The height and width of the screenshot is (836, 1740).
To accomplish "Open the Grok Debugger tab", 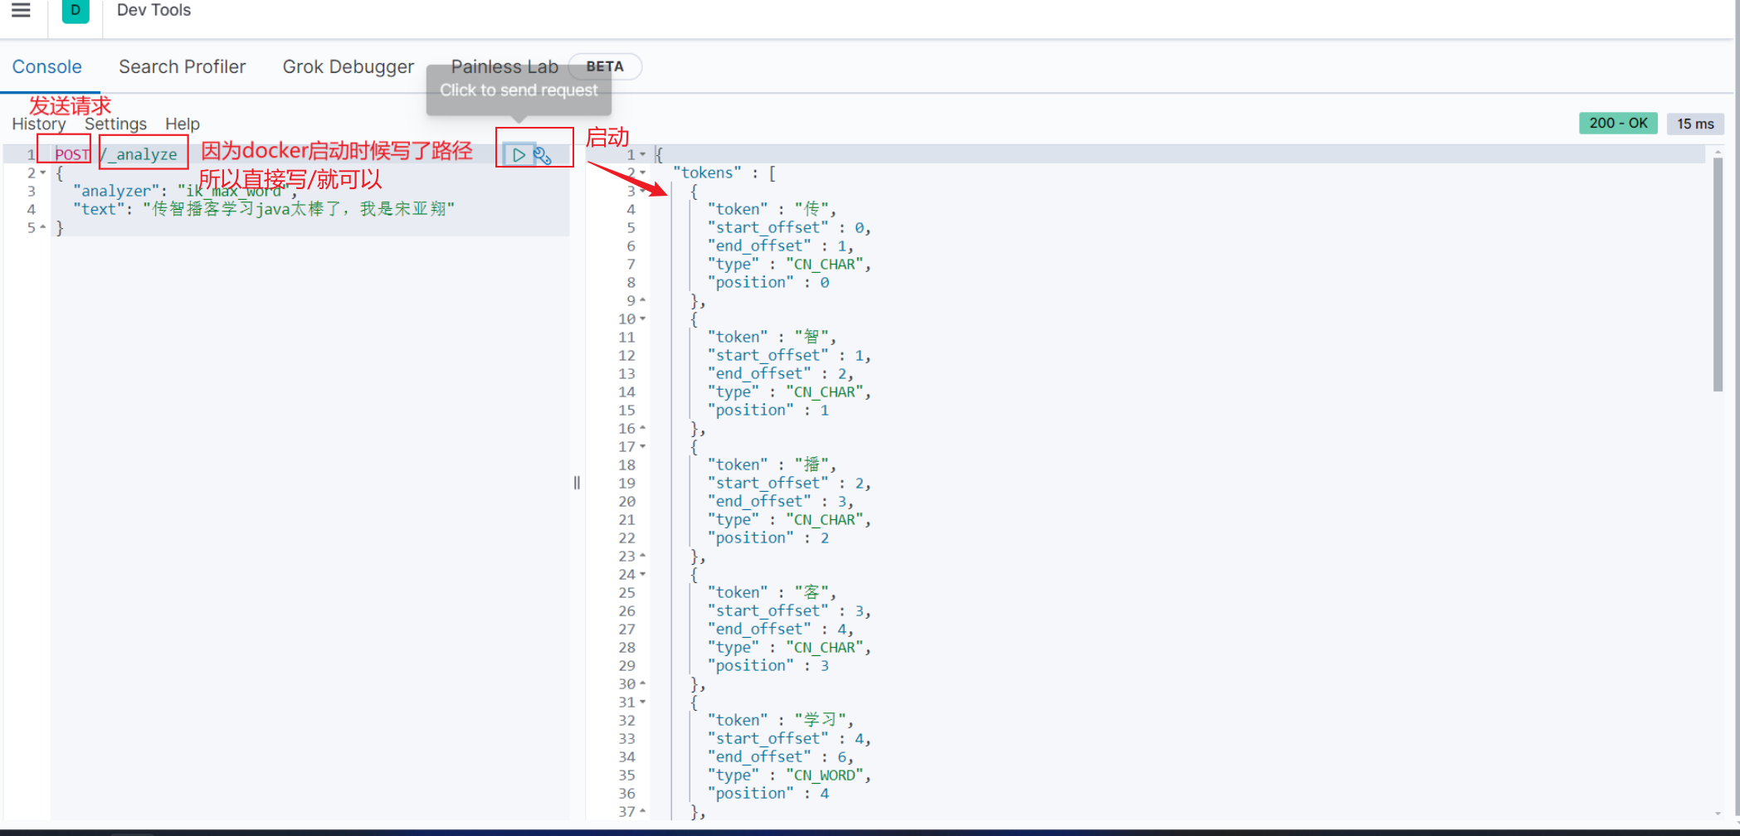I will tap(348, 67).
